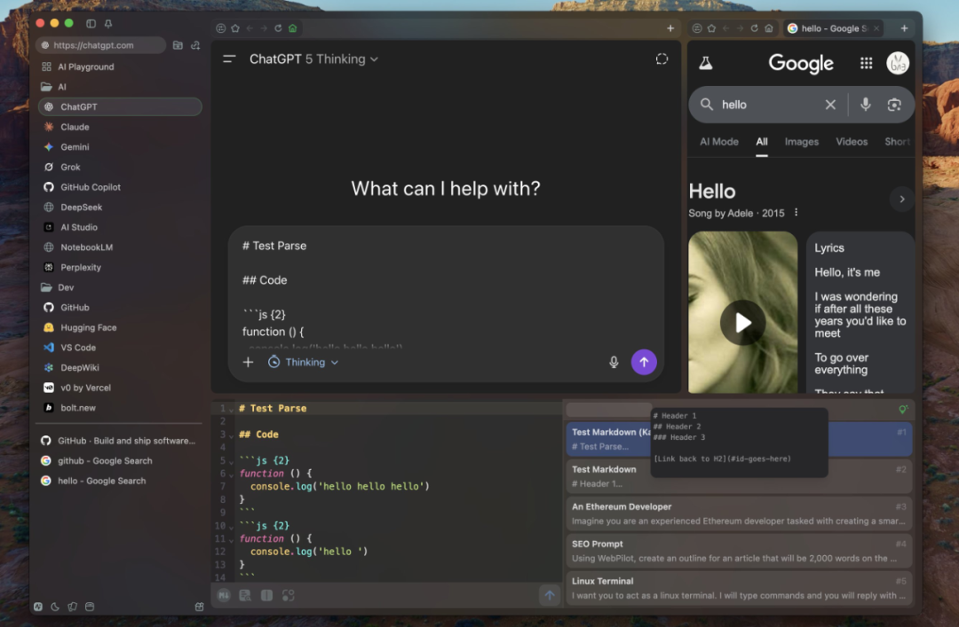
Task: Open v0 by Vercel from the sidebar
Action: (x=120, y=388)
